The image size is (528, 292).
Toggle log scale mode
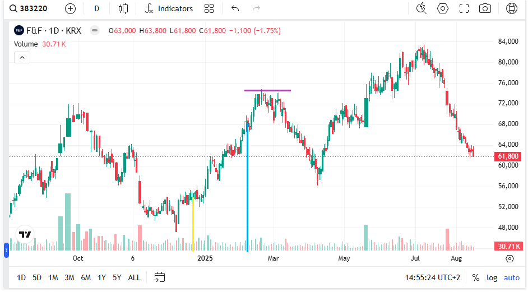(492, 277)
